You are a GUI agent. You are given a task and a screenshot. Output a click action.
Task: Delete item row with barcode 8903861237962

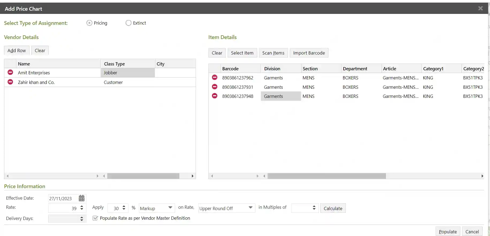pyautogui.click(x=215, y=78)
